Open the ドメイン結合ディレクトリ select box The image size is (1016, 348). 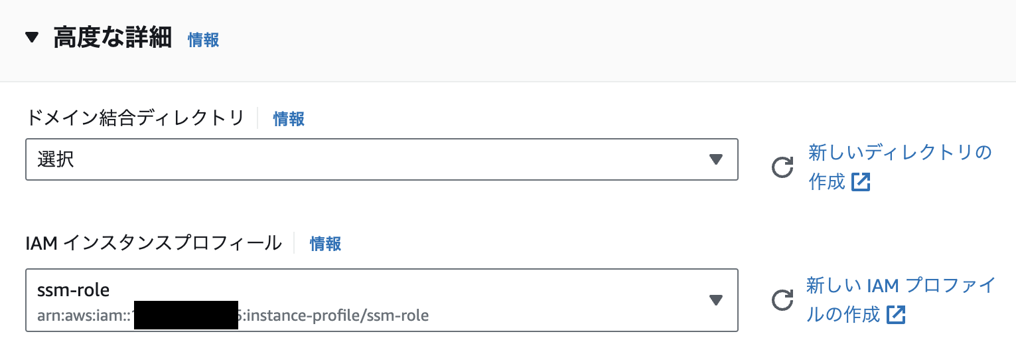pyautogui.click(x=382, y=159)
